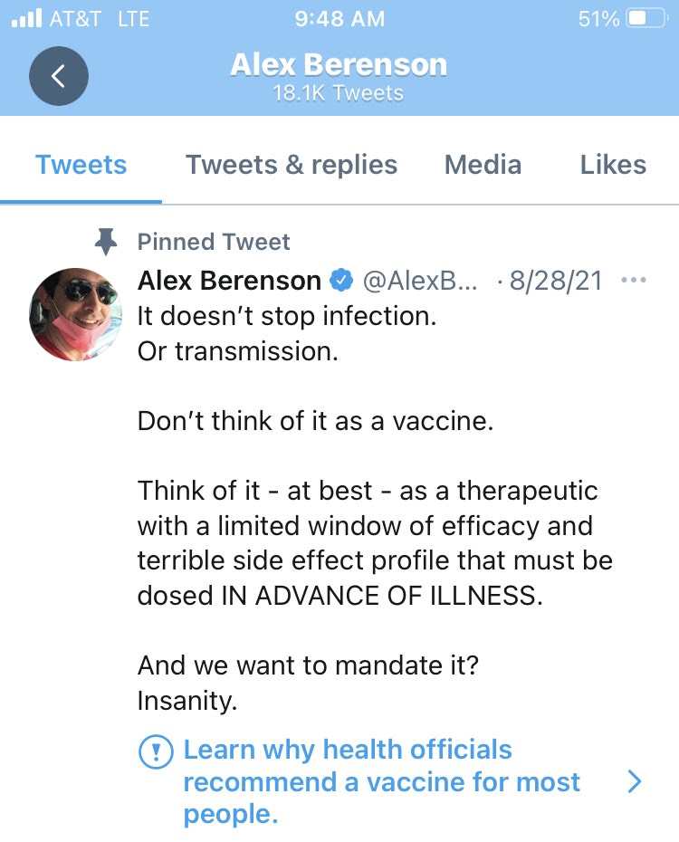Open the pinned tweet body text
Screen dimensions: 679x842
point(375,525)
